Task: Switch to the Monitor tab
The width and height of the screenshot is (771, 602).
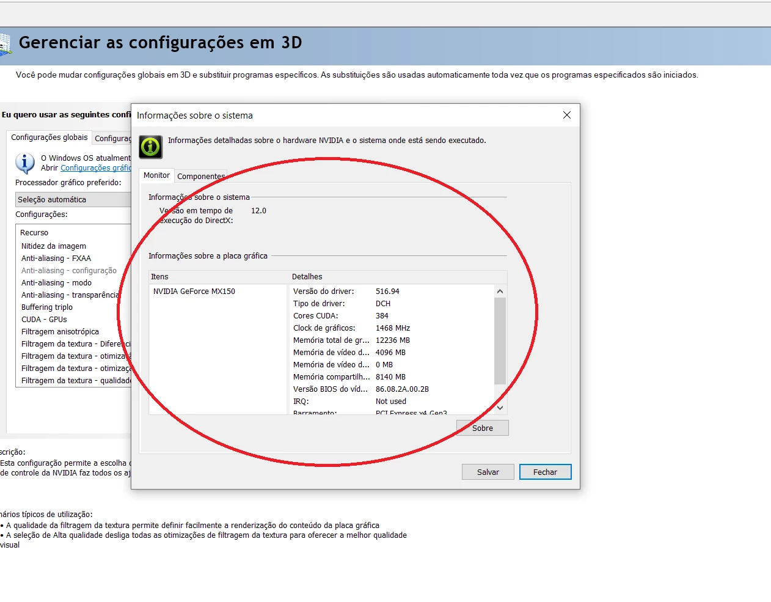Action: tap(156, 175)
